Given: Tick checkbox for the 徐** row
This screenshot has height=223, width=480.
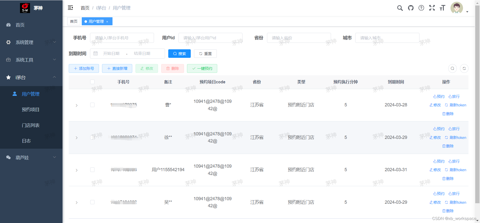Looking at the screenshot, I should [92, 137].
